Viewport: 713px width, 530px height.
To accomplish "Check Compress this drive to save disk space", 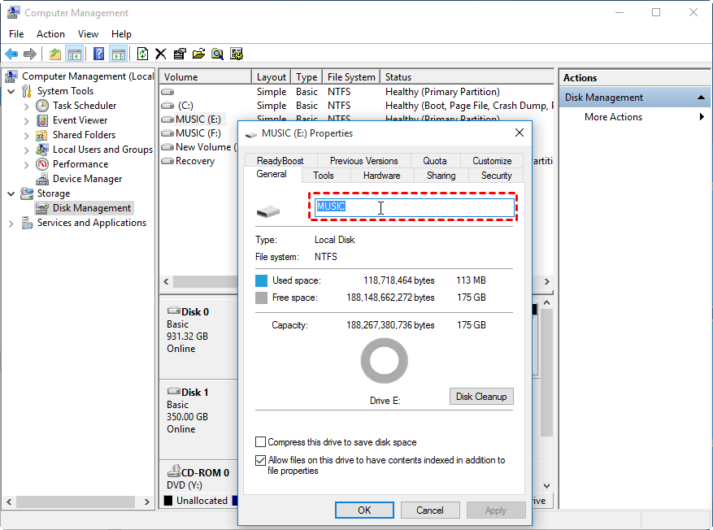I will 260,442.
